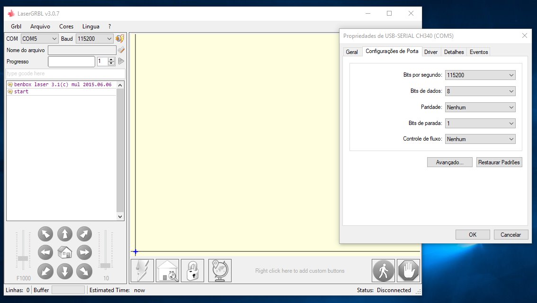Jog downward with the down arrow button

pos(65,271)
